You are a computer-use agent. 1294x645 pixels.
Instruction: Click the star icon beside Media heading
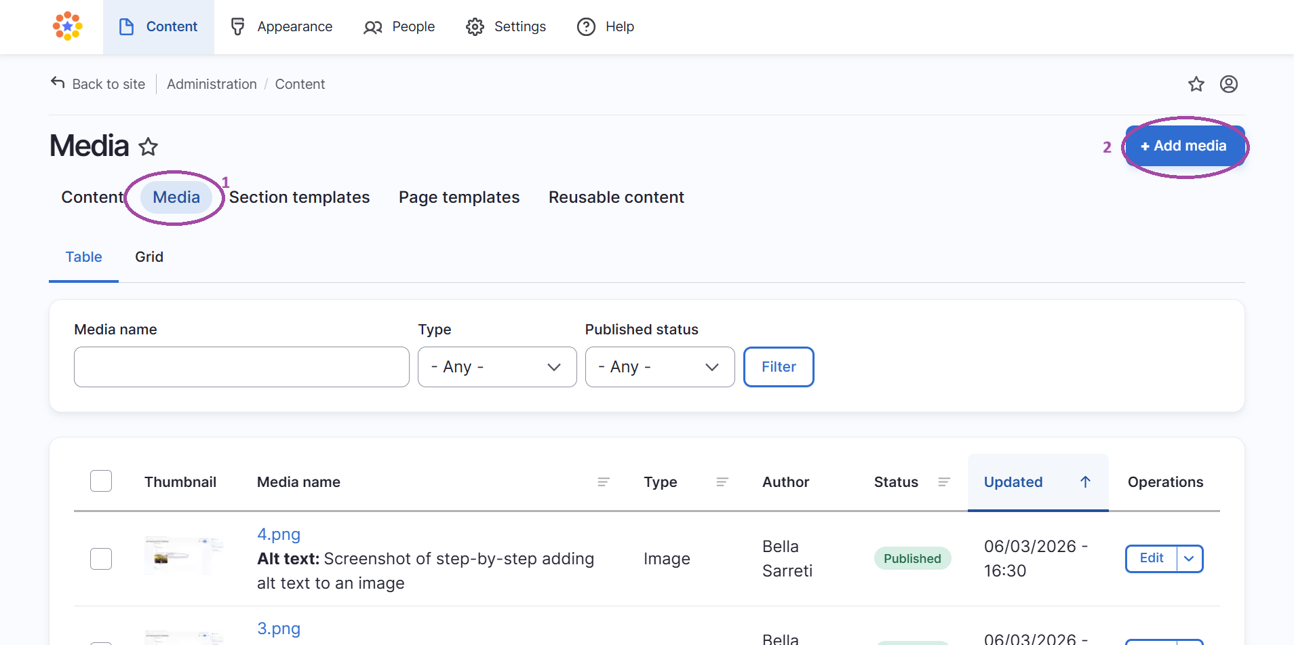coord(148,146)
